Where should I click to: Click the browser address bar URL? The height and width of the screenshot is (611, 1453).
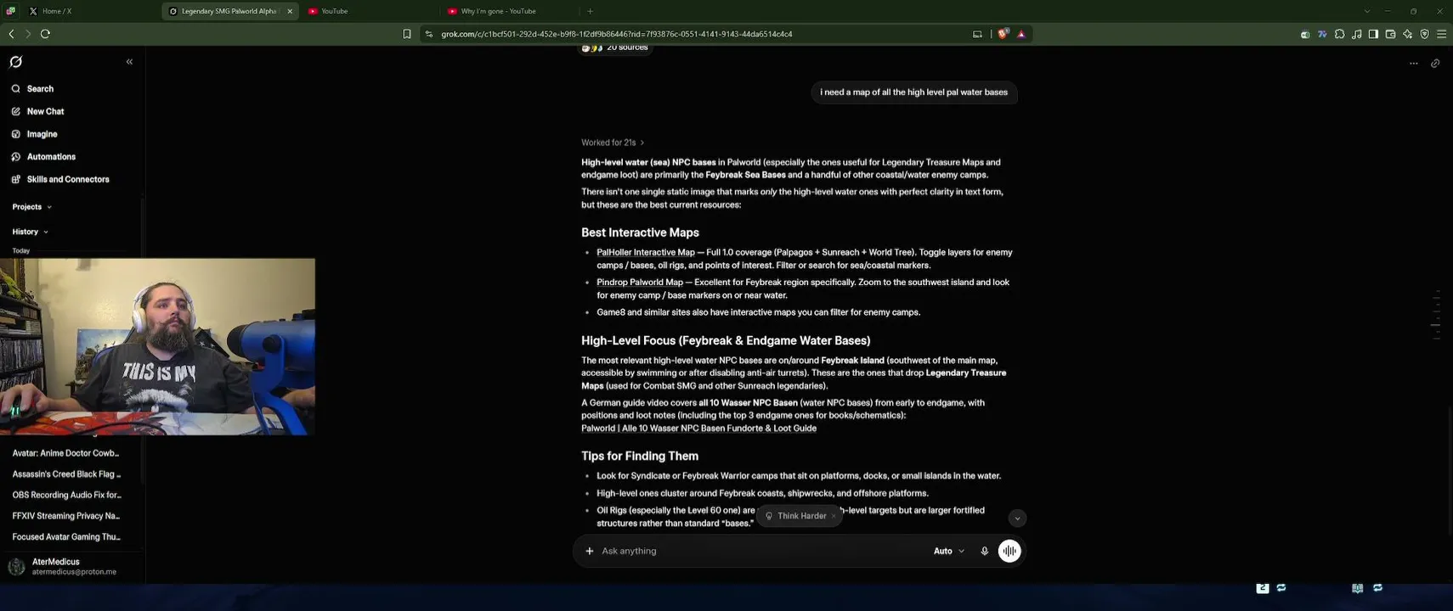click(x=617, y=34)
